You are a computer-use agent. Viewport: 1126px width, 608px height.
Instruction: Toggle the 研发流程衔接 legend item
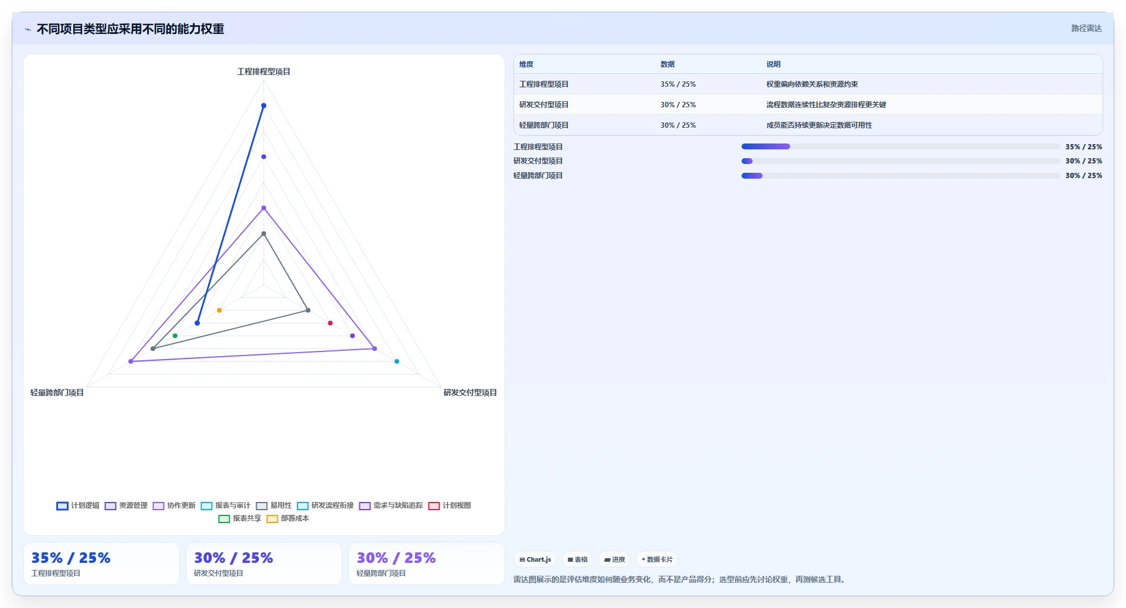[325, 505]
